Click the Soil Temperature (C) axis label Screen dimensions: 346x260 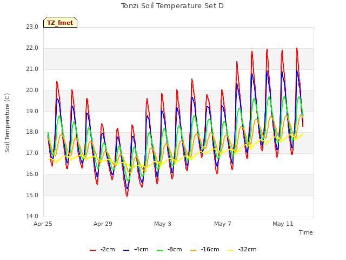point(7,123)
